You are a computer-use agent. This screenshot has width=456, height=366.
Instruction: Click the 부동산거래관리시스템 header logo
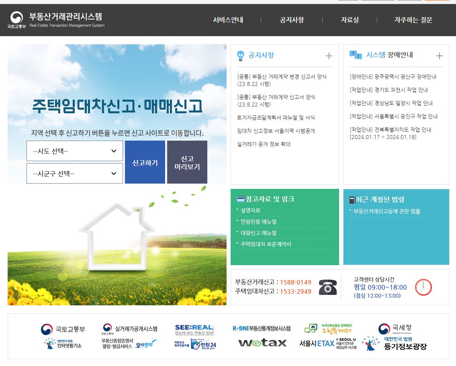[x=58, y=20]
